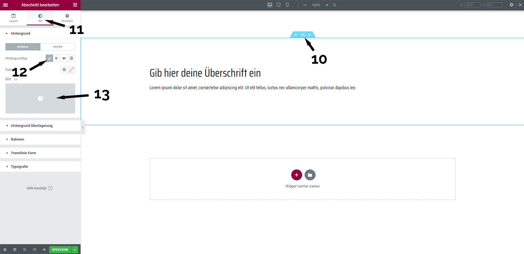Viewport: 524px width, 254px height.
Task: Expand the Hintergrund Überlagerung section
Action: pos(31,126)
